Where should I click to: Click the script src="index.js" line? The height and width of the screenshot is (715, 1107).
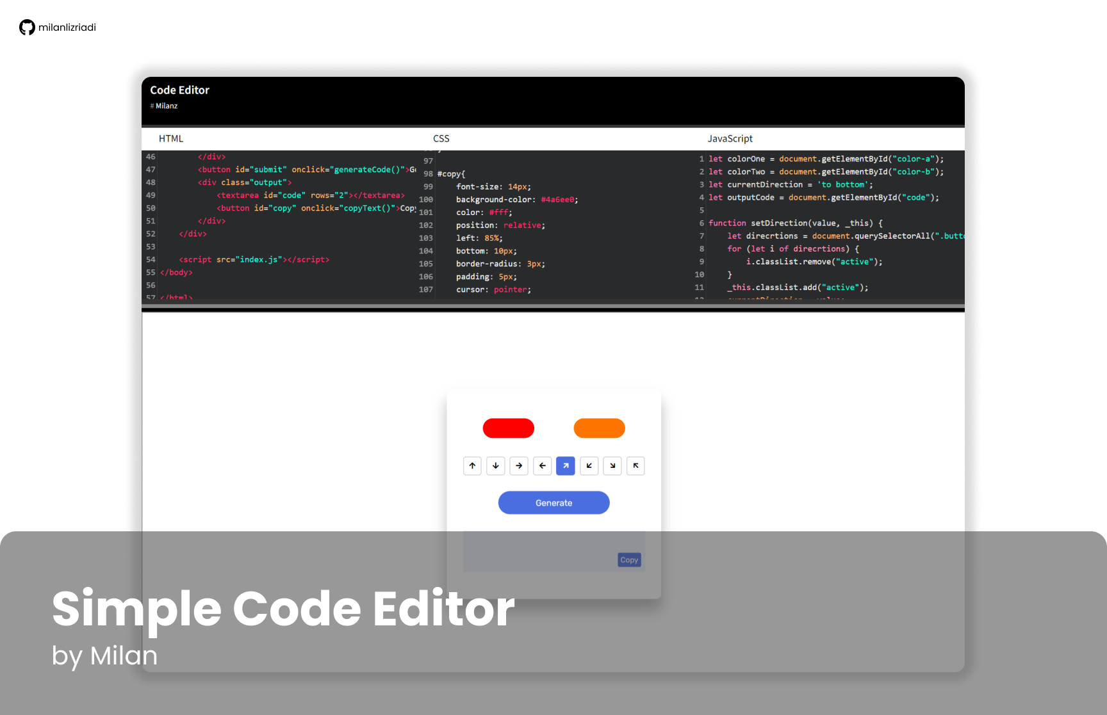(x=254, y=259)
